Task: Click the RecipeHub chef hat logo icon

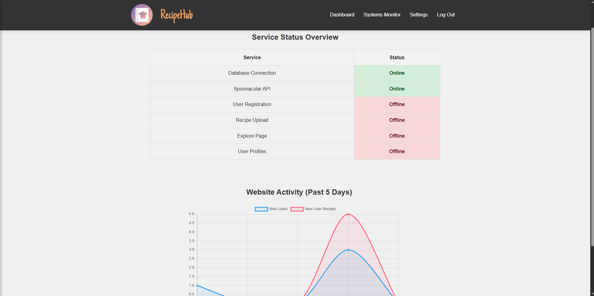Action: coord(142,15)
